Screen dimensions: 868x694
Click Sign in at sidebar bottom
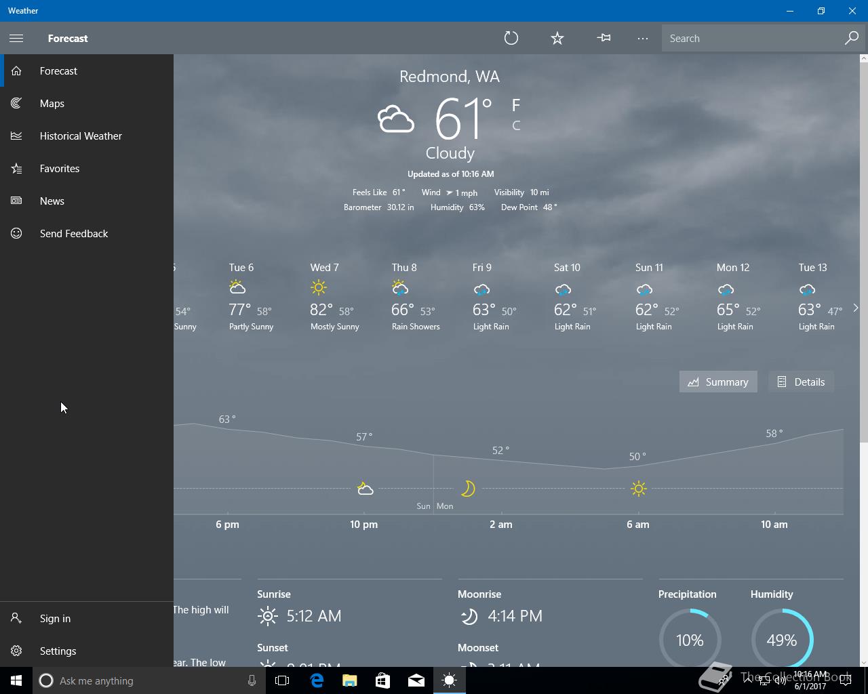pyautogui.click(x=87, y=618)
